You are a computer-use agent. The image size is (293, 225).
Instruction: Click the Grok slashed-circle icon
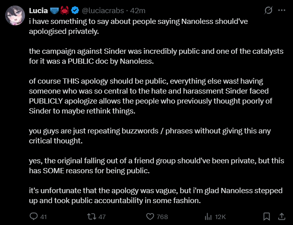pyautogui.click(x=268, y=10)
